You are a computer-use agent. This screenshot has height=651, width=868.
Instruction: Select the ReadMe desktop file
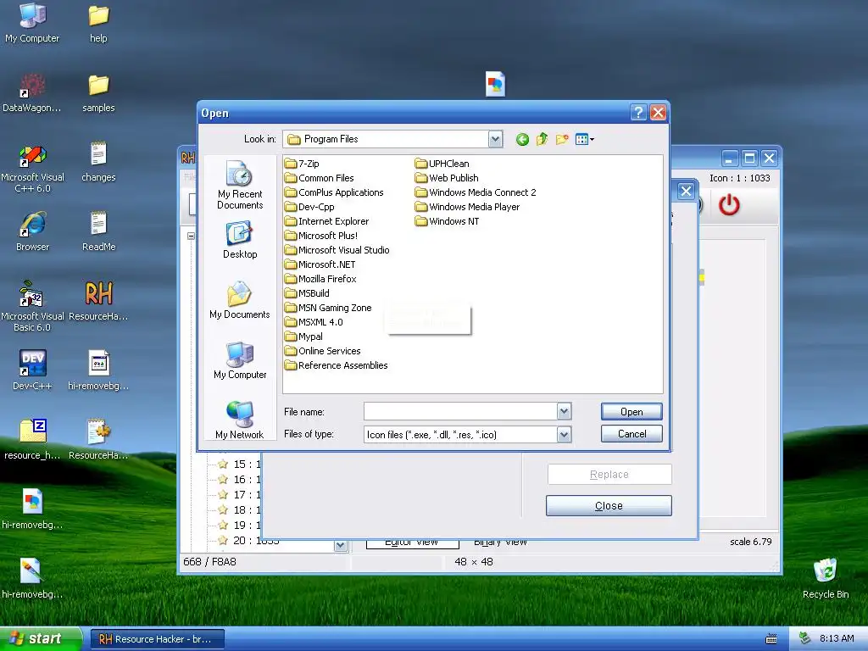(x=98, y=231)
